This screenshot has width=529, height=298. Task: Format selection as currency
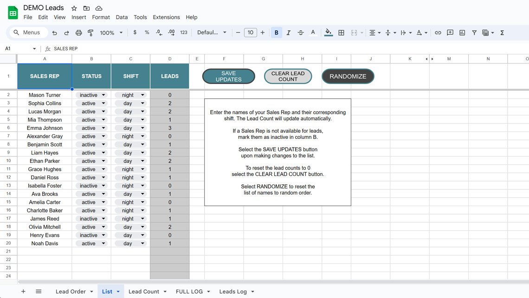point(135,32)
